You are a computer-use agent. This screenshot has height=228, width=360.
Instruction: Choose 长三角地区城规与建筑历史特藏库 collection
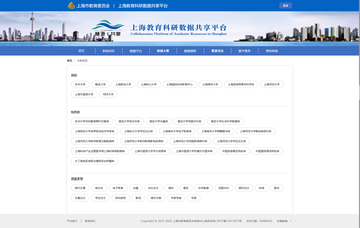[x=94, y=161]
